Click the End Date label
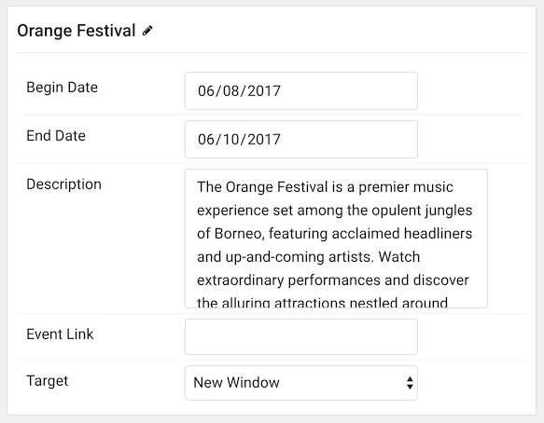This screenshot has width=544, height=423. pos(56,136)
